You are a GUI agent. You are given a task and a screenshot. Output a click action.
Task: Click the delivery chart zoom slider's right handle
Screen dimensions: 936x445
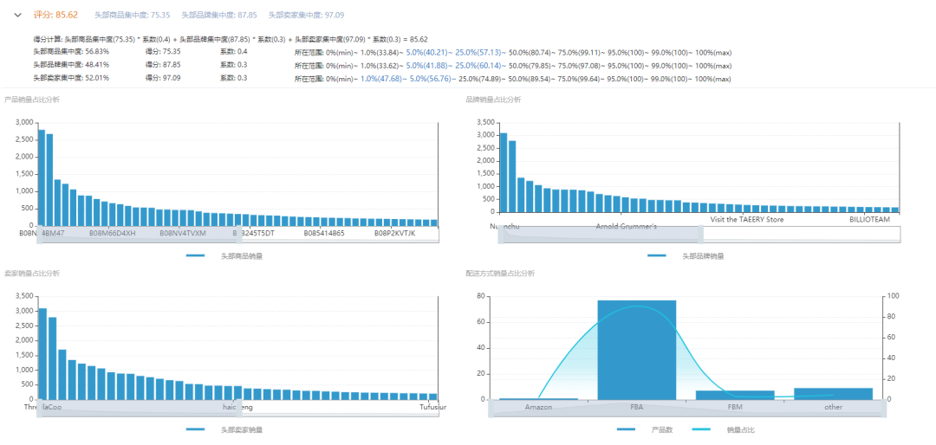[x=884, y=409]
